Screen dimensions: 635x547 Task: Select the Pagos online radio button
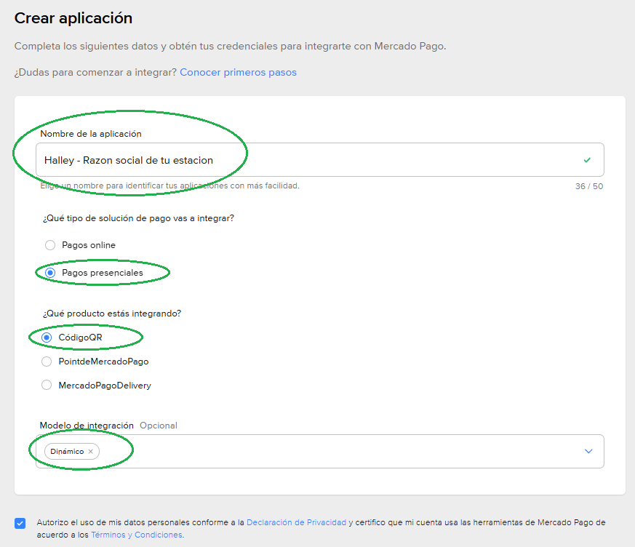(50, 245)
